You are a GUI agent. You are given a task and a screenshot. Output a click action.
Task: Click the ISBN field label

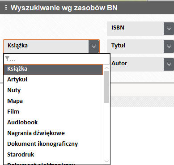click(118, 28)
